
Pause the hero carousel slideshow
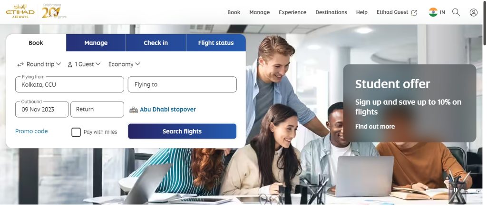click(455, 190)
